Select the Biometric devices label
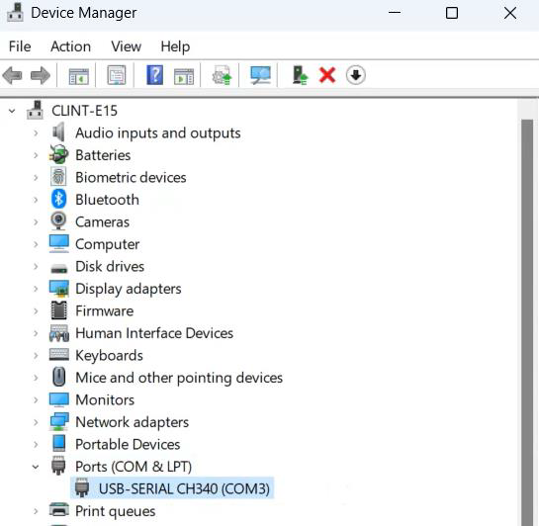This screenshot has width=539, height=526. 131,177
